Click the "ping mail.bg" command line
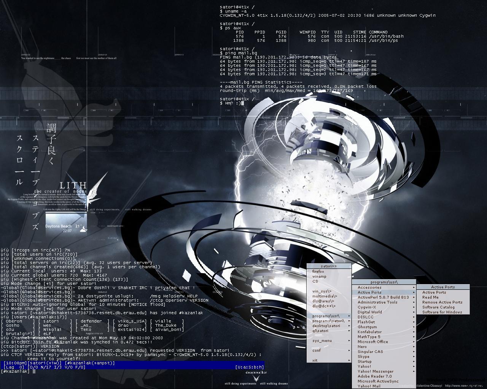This screenshot has width=487, height=389. coord(239,53)
